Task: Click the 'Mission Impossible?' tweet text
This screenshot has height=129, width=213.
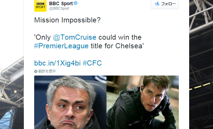Action: (x=67, y=20)
